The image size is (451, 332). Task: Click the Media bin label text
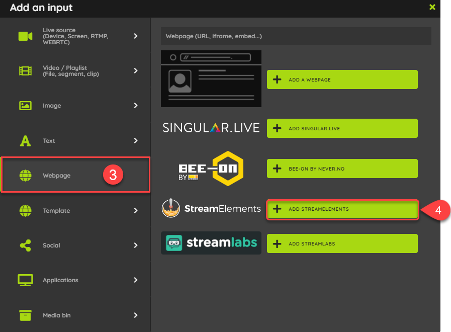[x=57, y=315]
